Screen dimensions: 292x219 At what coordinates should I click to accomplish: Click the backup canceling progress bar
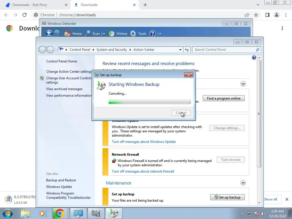click(x=149, y=102)
